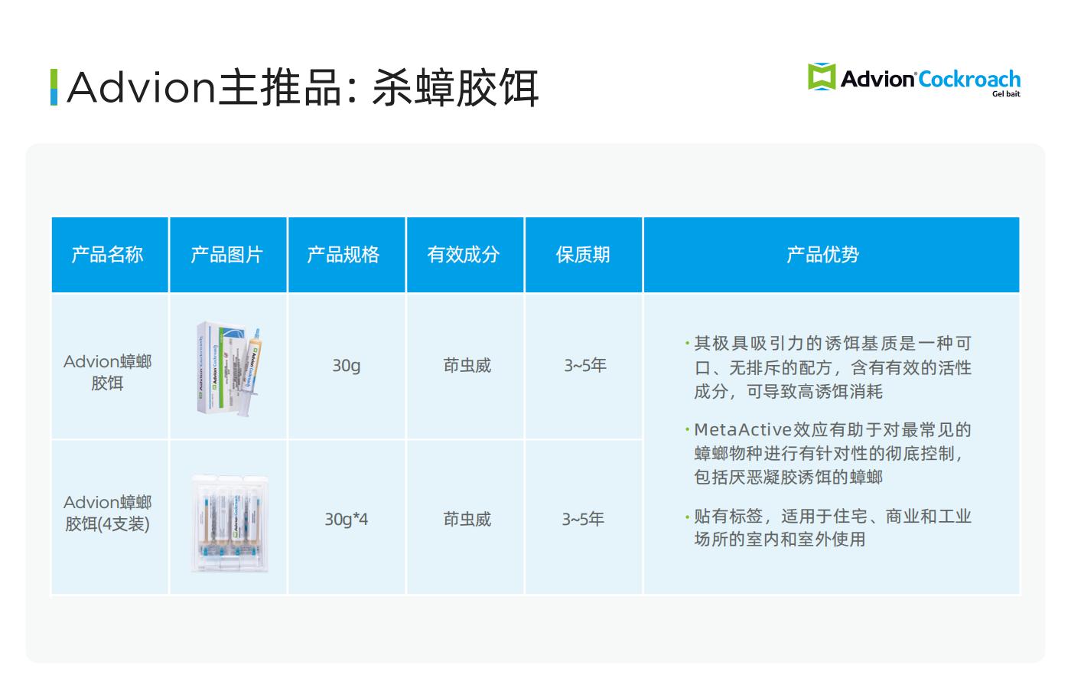
Task: Click the 'Gel bait' text under the logo
Action: tap(1006, 94)
